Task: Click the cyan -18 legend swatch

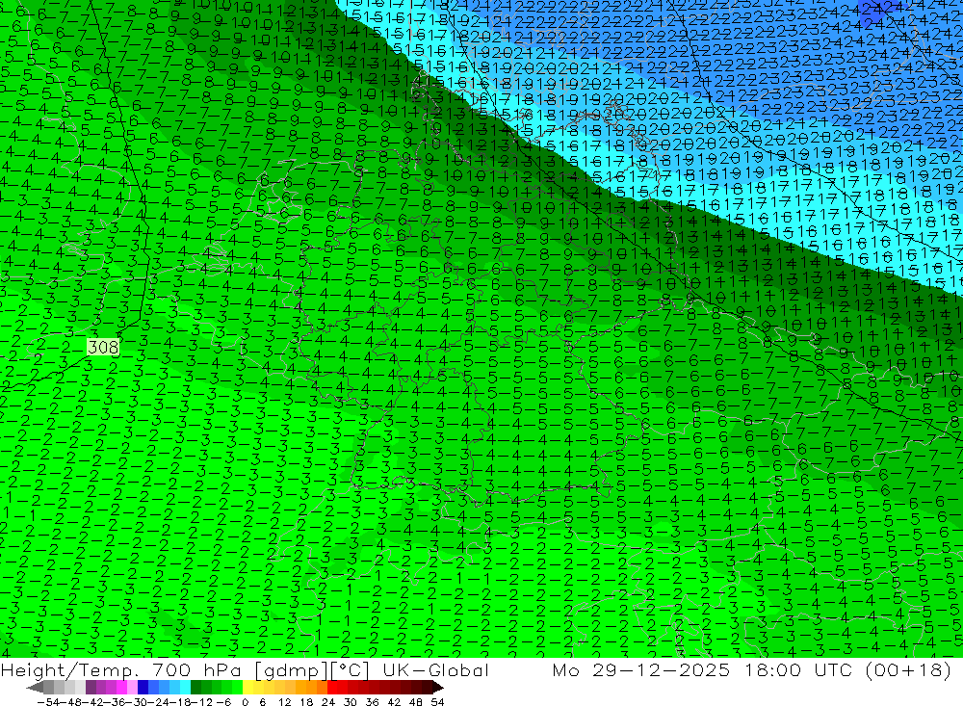Action: 185,688
